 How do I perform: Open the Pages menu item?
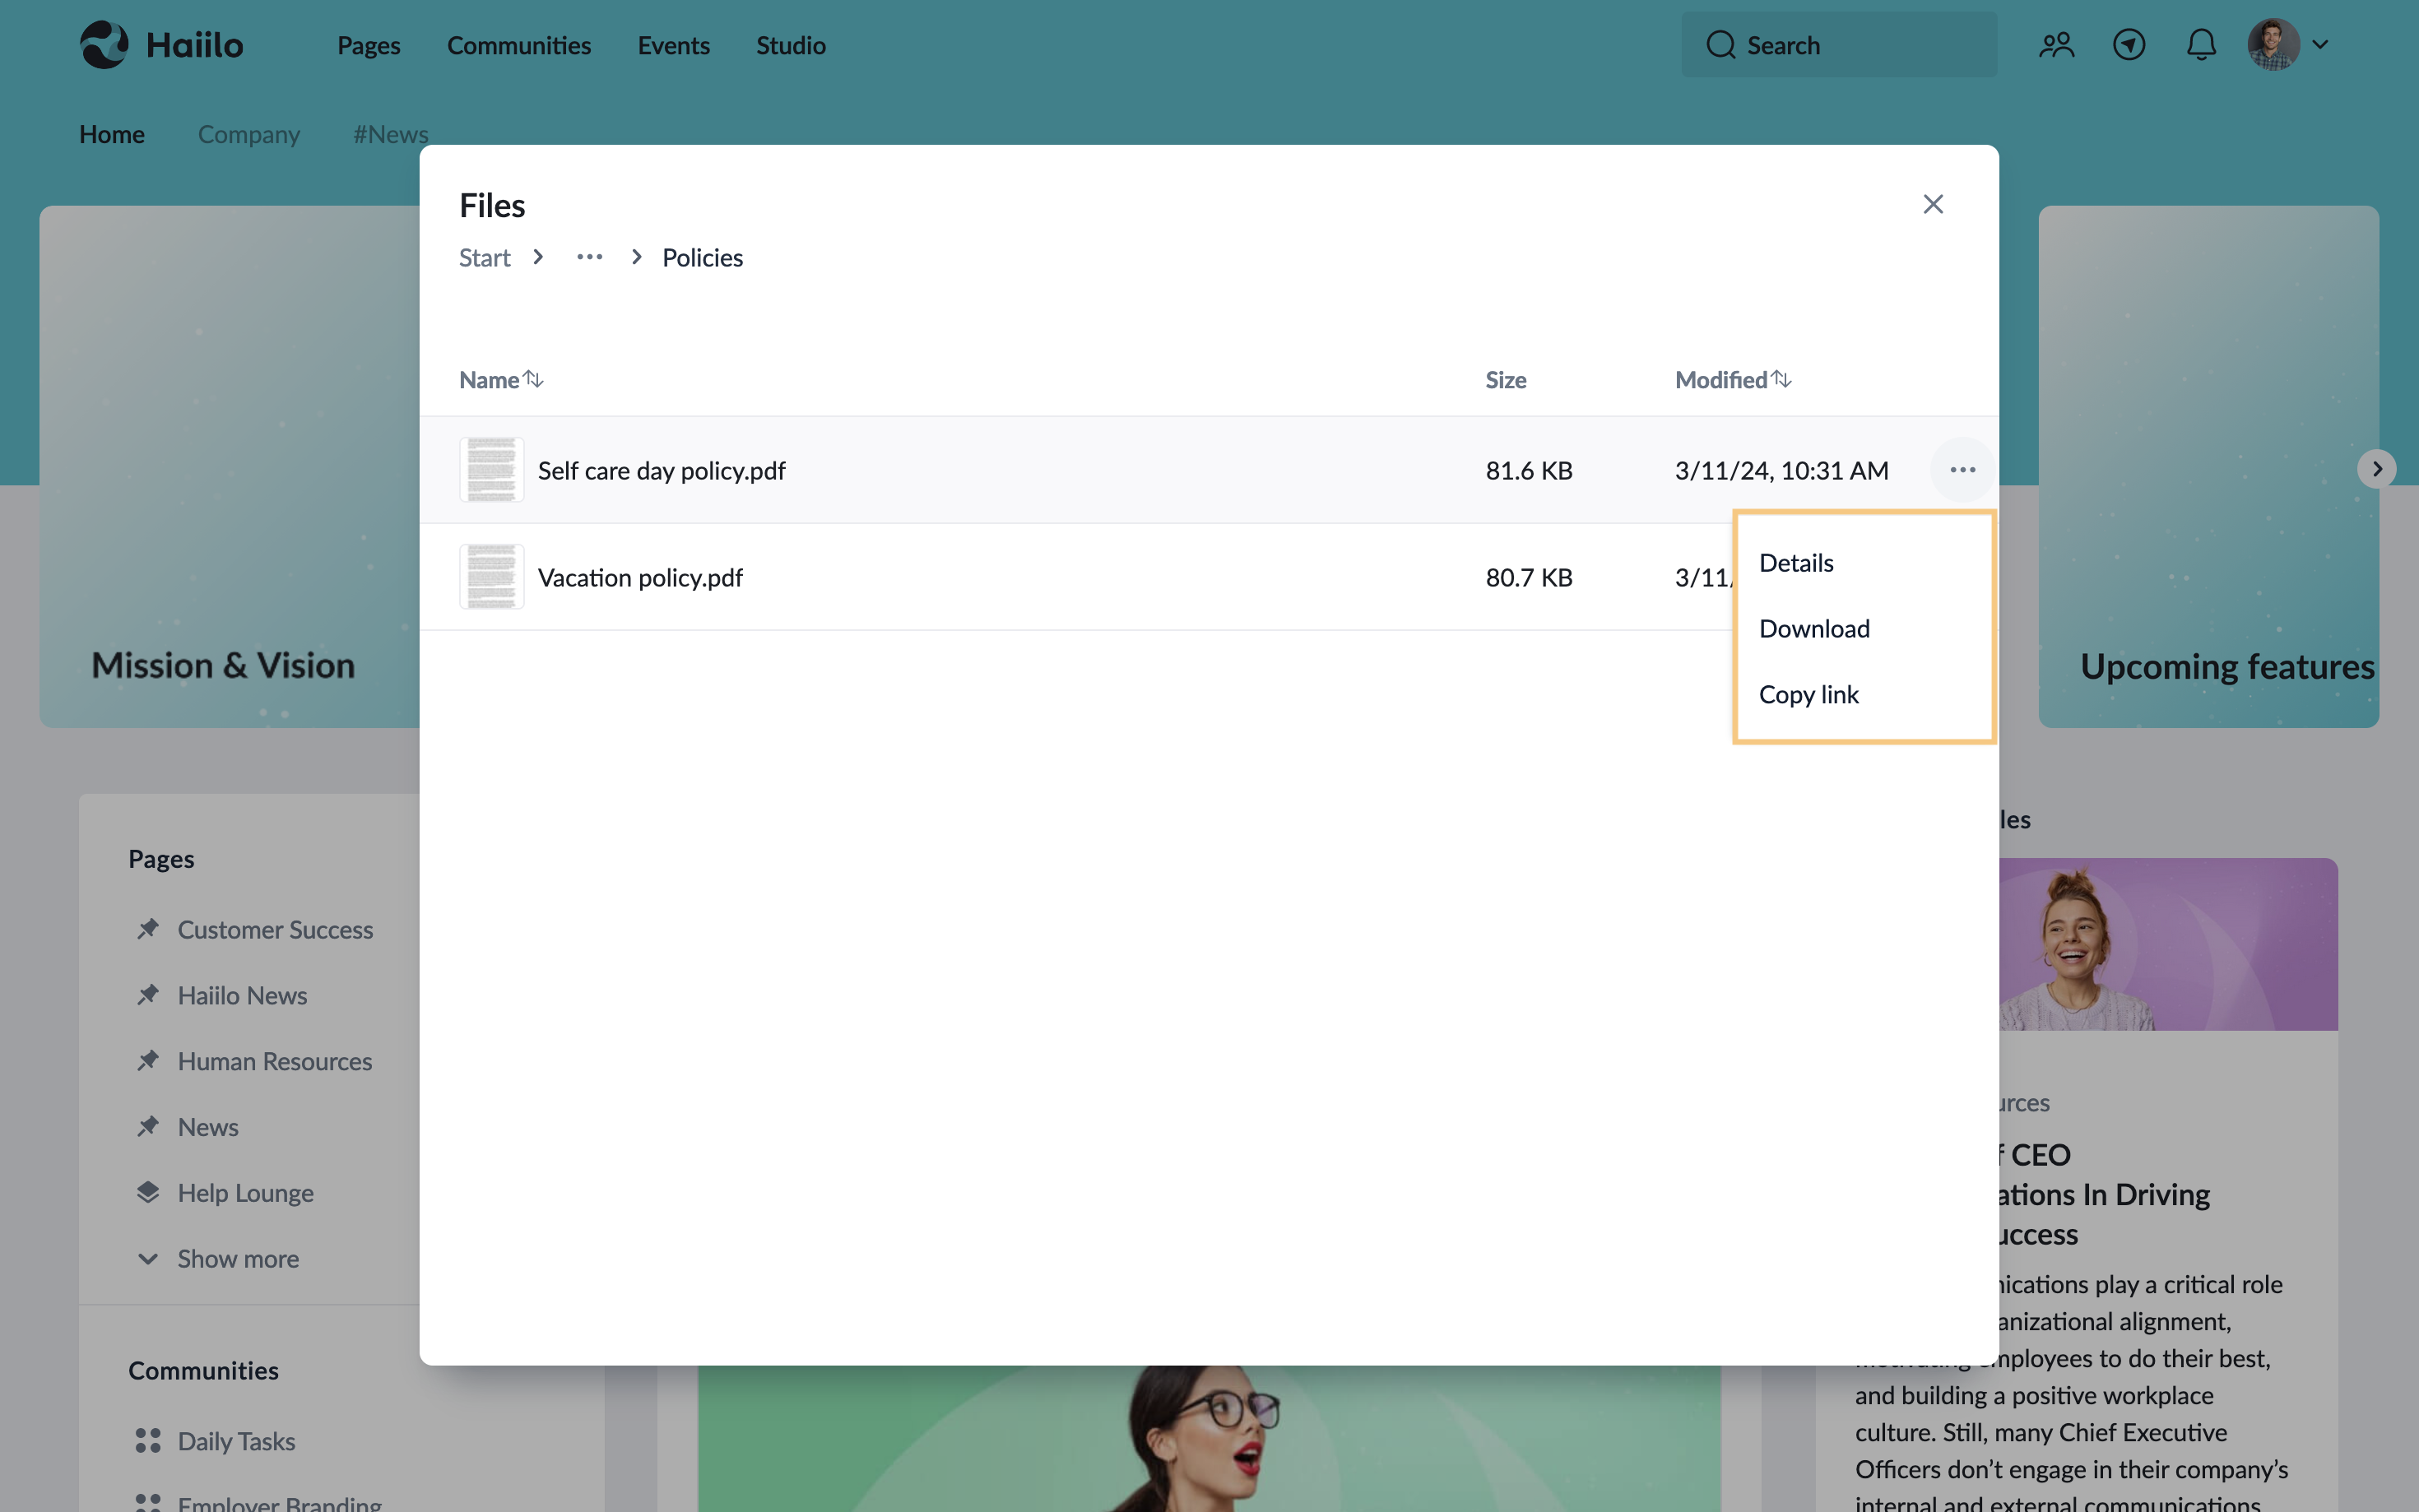[368, 45]
